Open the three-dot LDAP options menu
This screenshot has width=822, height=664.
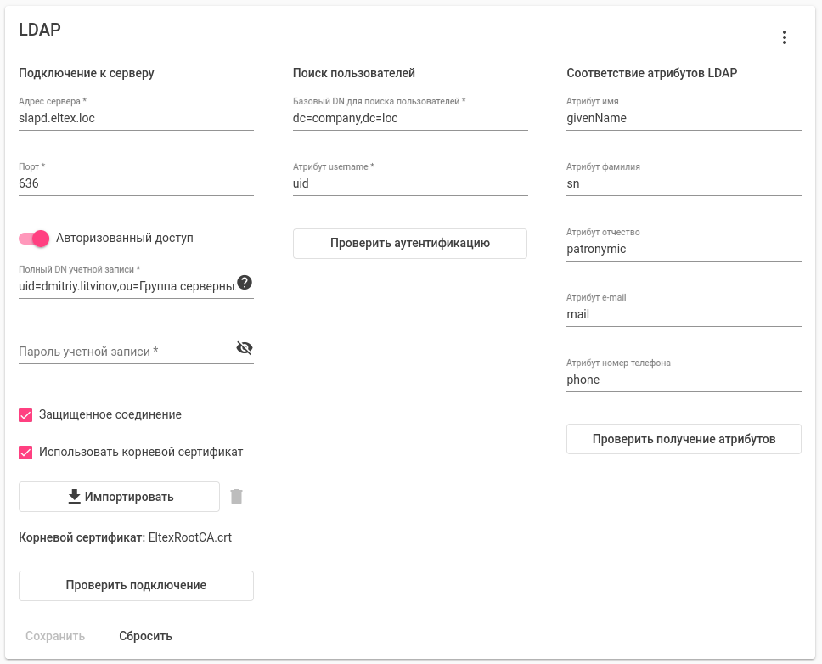(785, 37)
